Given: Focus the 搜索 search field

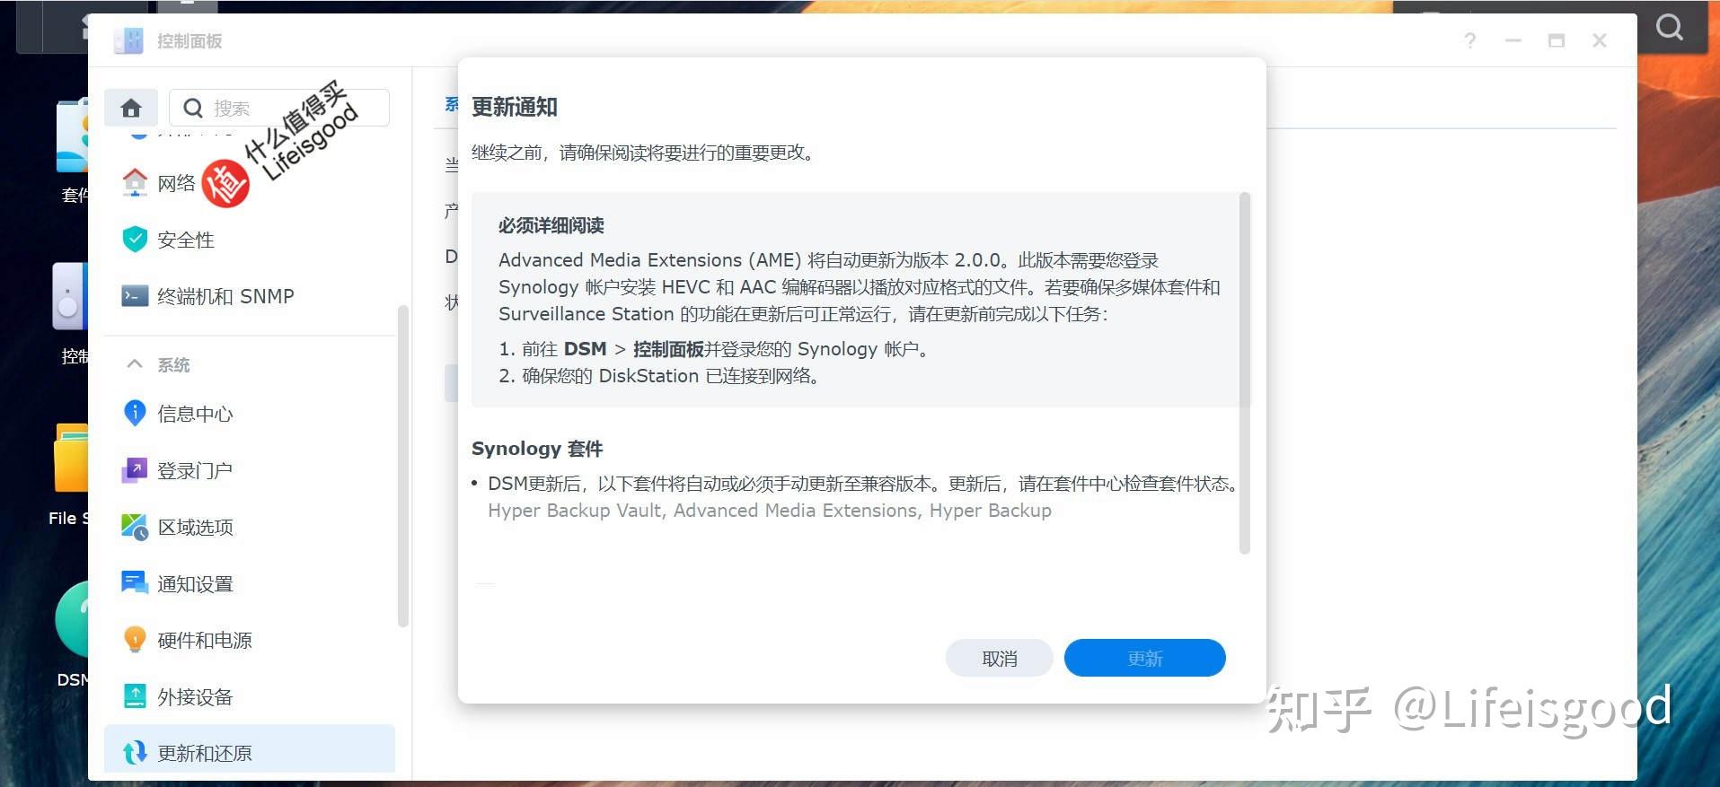Looking at the screenshot, I should pyautogui.click(x=279, y=108).
